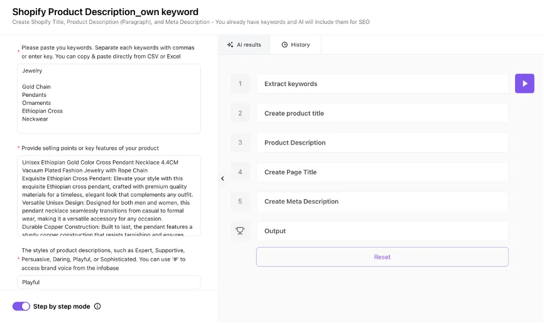The image size is (544, 323).
Task: Click the purple play run button
Action: 525,84
